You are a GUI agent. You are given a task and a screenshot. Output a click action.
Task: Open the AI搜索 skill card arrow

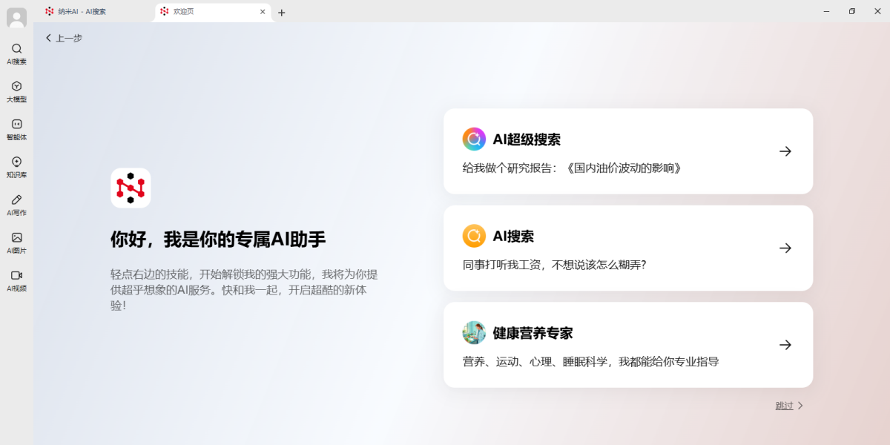click(785, 248)
